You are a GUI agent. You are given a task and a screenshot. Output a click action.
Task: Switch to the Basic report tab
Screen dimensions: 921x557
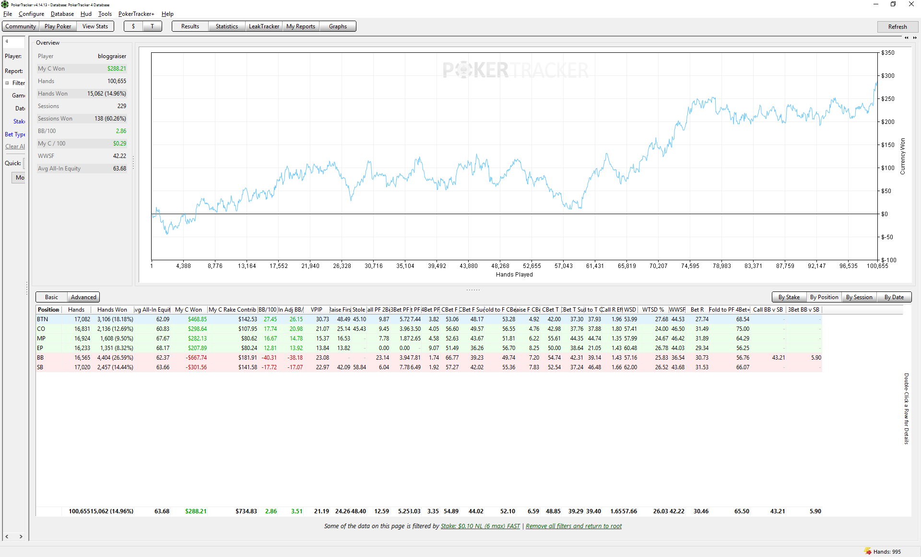pyautogui.click(x=51, y=297)
